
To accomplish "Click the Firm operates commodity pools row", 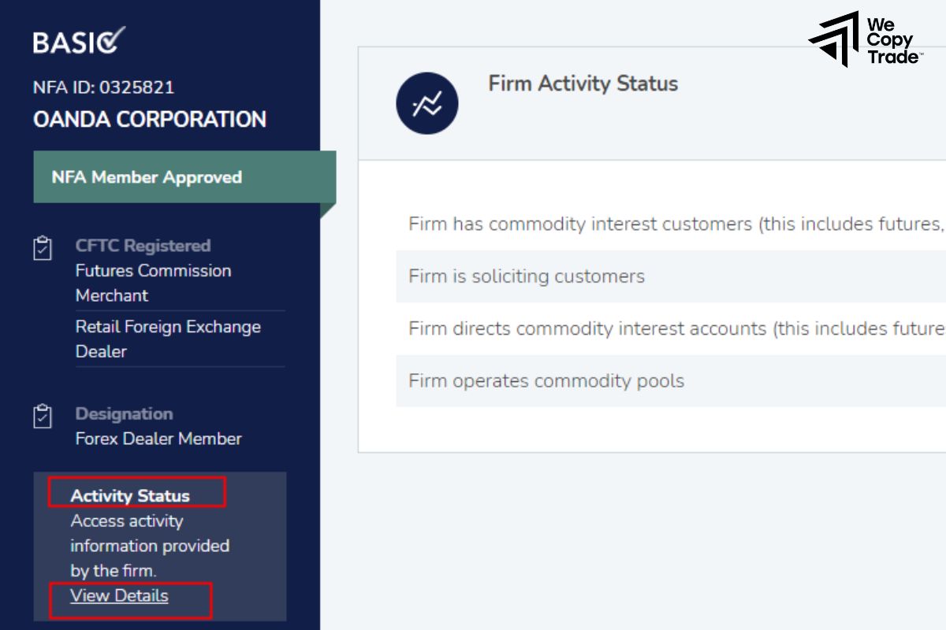I will [546, 381].
